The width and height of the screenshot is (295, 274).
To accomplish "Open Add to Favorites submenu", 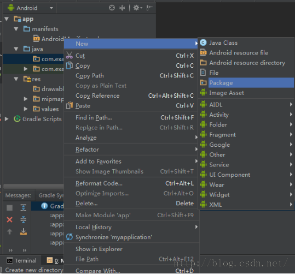I will 131,162.
